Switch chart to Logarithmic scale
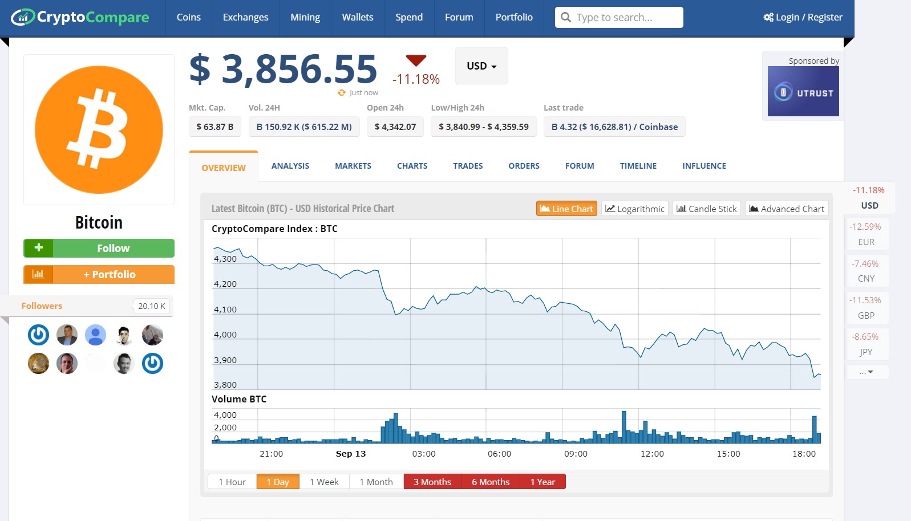Image resolution: width=911 pixels, height=521 pixels. (635, 209)
